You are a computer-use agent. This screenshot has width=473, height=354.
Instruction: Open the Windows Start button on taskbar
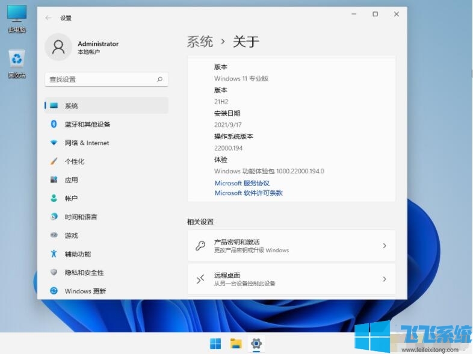point(215,344)
